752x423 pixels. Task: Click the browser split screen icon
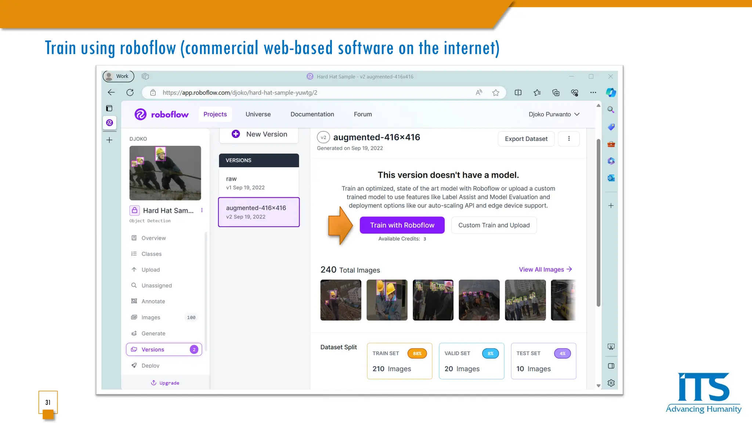[518, 93]
